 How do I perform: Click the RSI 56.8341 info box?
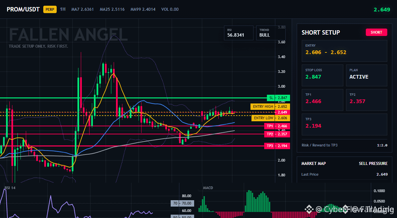point(238,33)
